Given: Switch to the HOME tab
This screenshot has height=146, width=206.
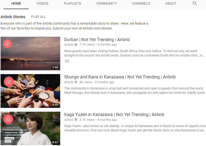Looking at the screenshot, I should [16, 4].
